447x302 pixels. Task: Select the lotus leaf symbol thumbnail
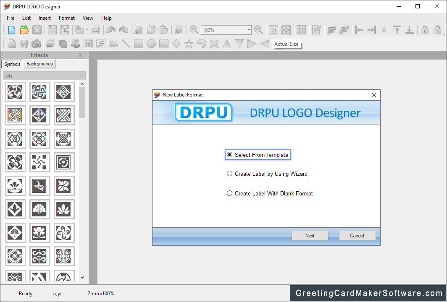pyautogui.click(x=63, y=209)
